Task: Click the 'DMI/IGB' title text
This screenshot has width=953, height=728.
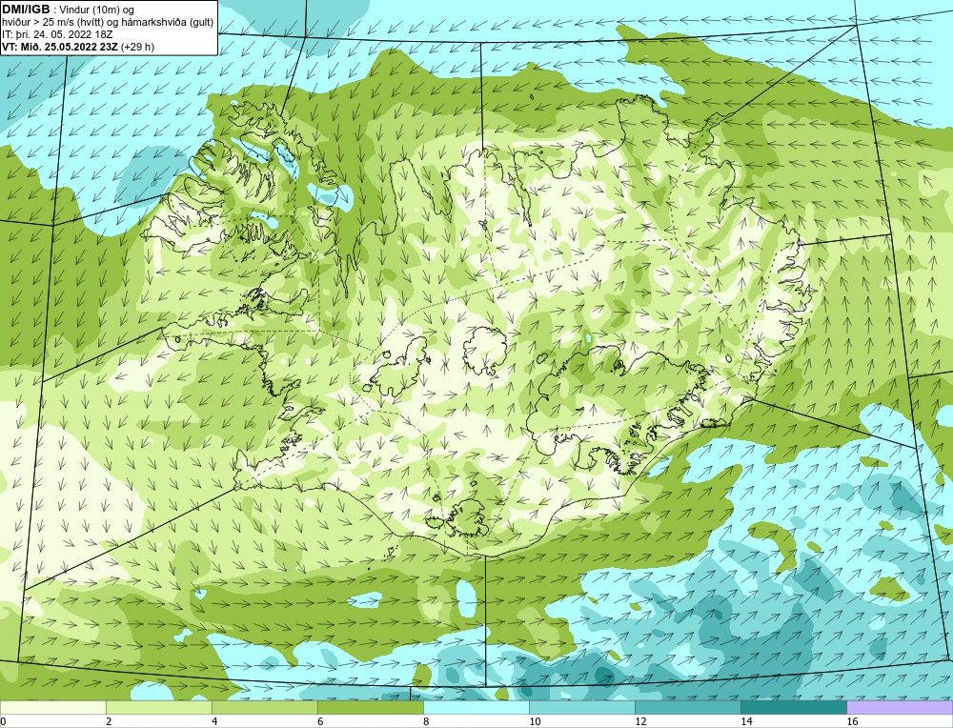Action: point(26,10)
